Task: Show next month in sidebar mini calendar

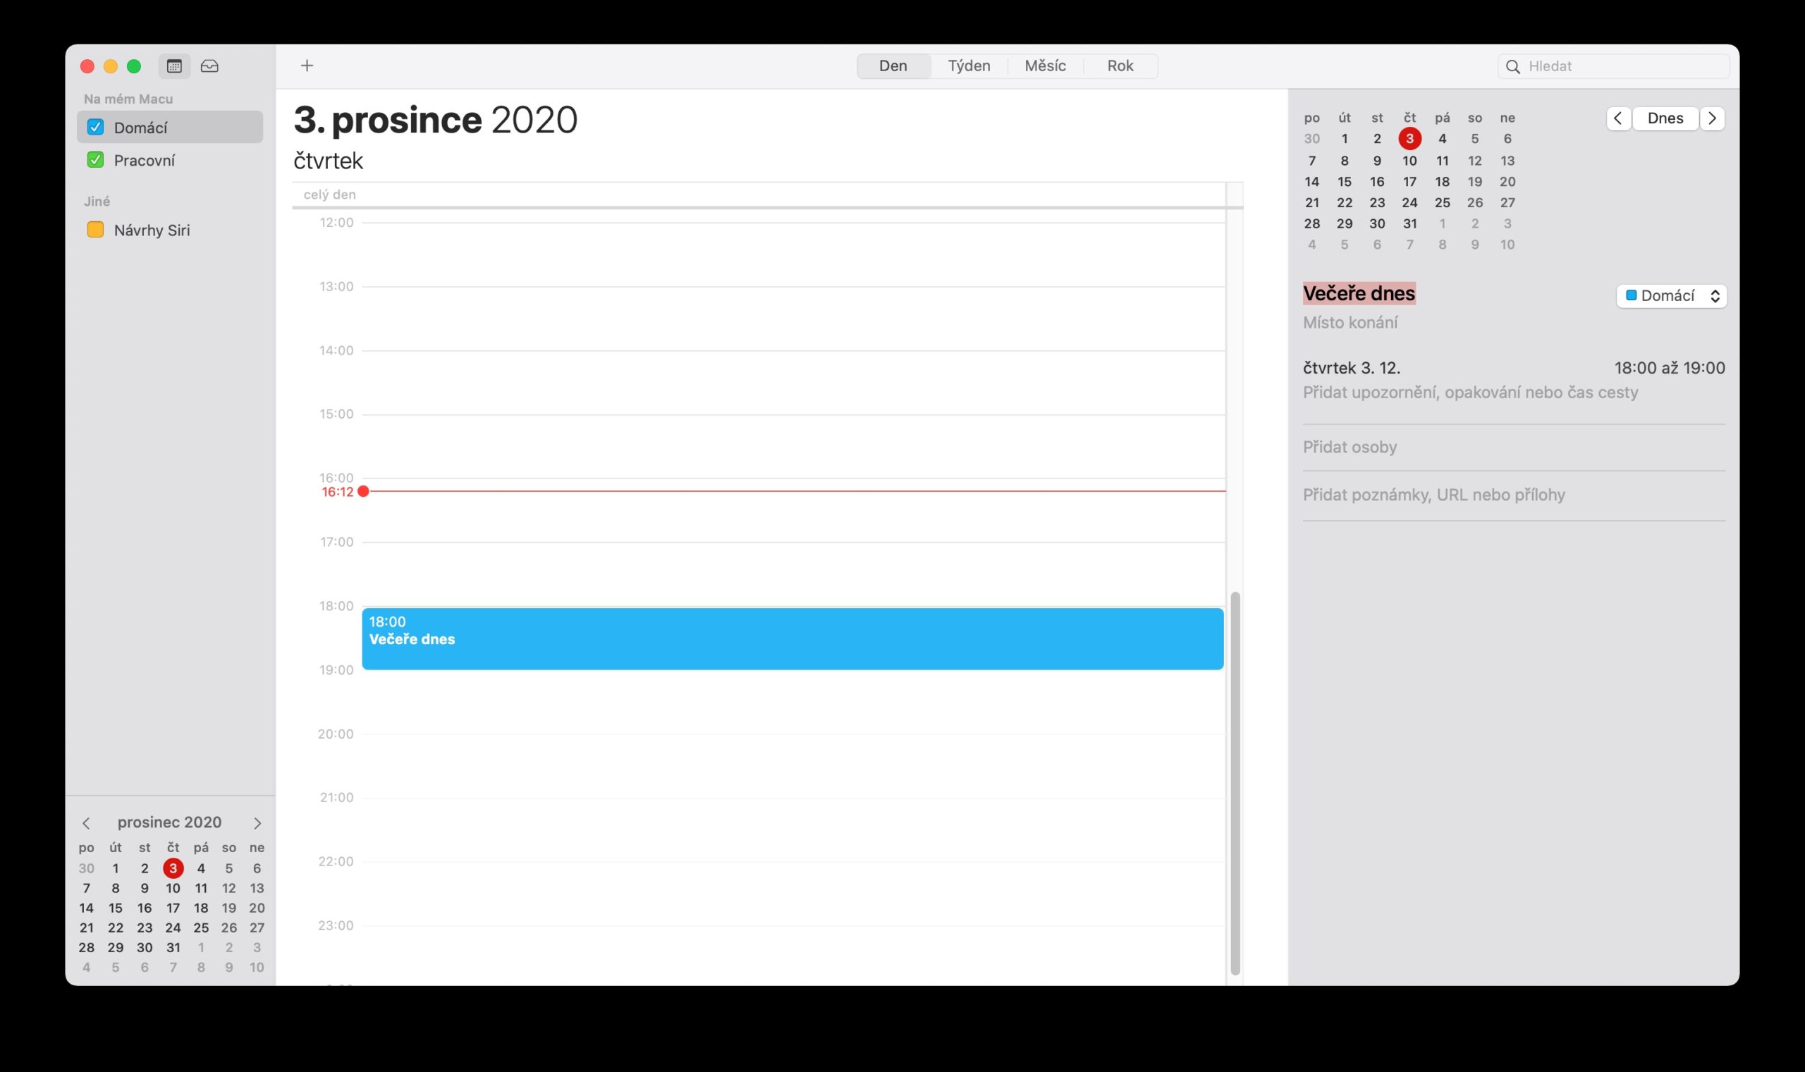Action: (x=257, y=823)
